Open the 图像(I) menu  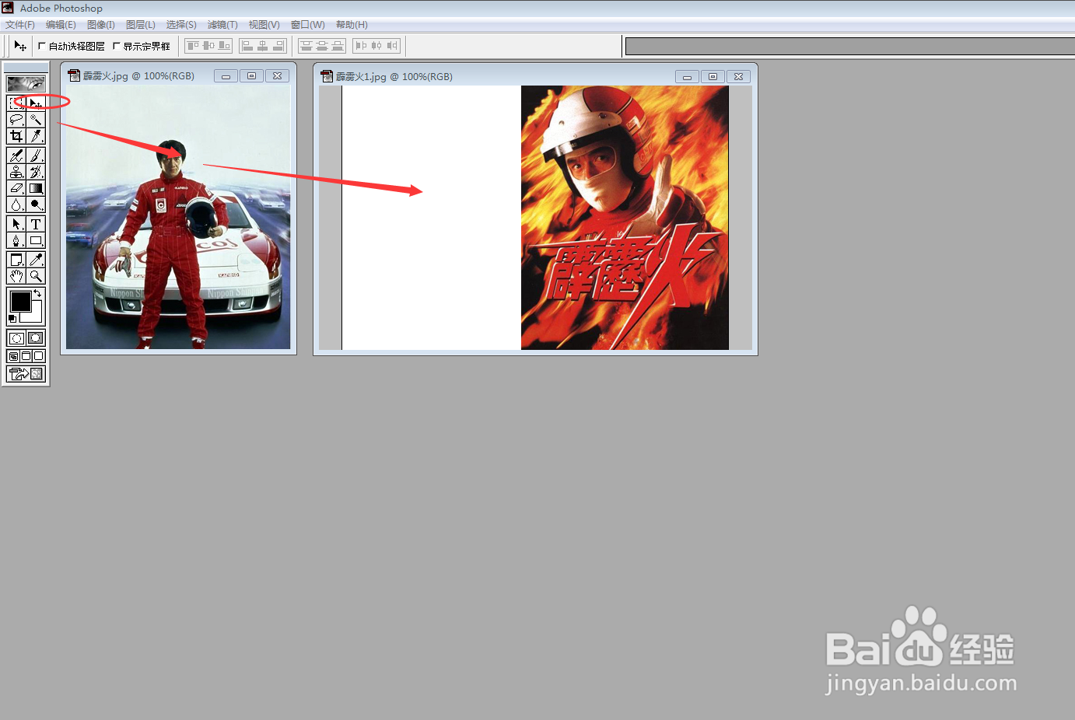(101, 25)
